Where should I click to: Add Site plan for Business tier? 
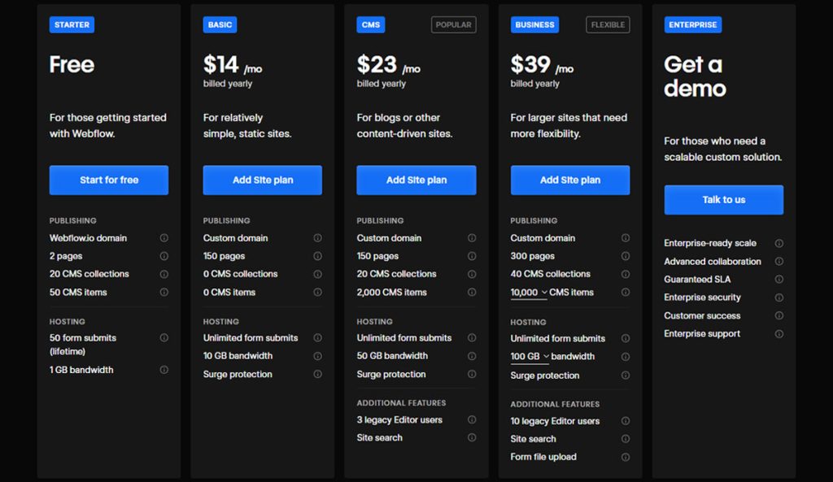click(570, 180)
